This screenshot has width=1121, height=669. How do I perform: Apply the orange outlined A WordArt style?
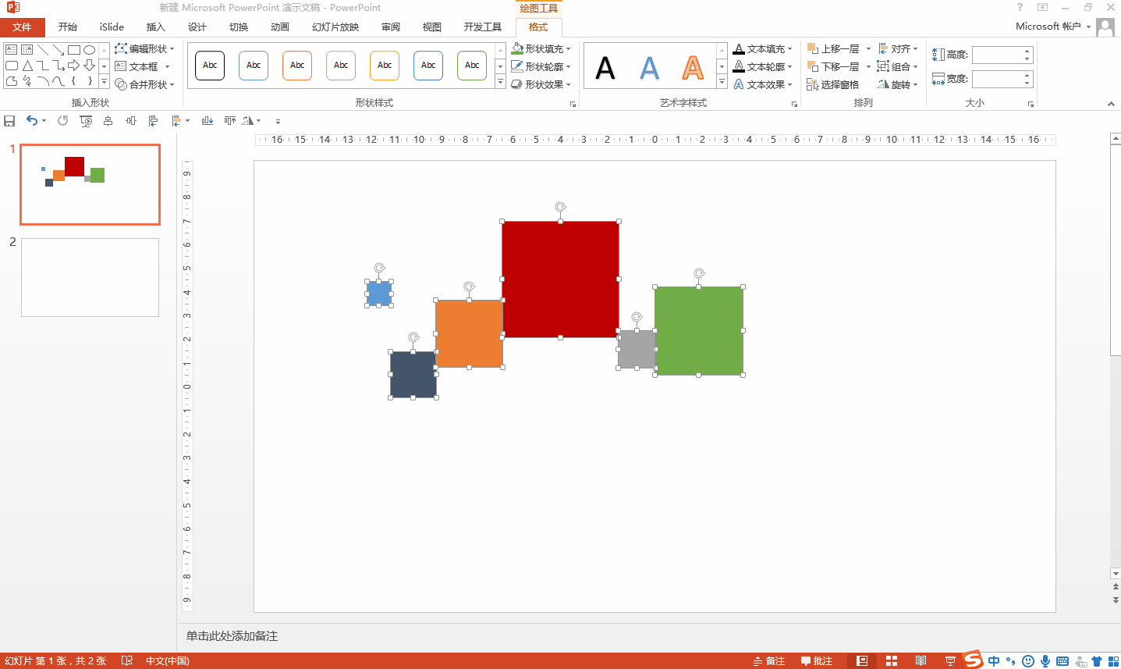693,68
